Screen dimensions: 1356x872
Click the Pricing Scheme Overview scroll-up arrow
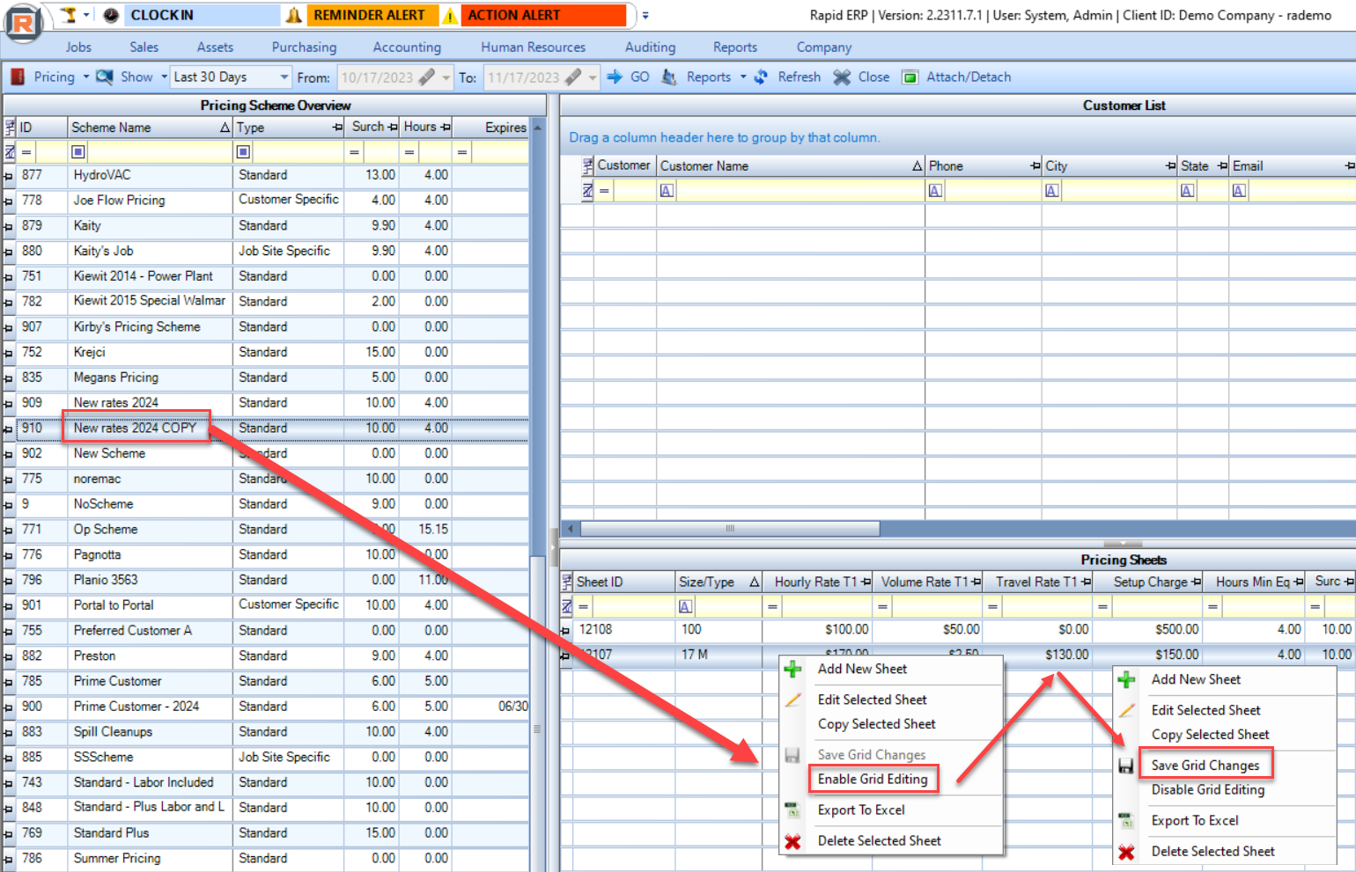click(x=537, y=128)
